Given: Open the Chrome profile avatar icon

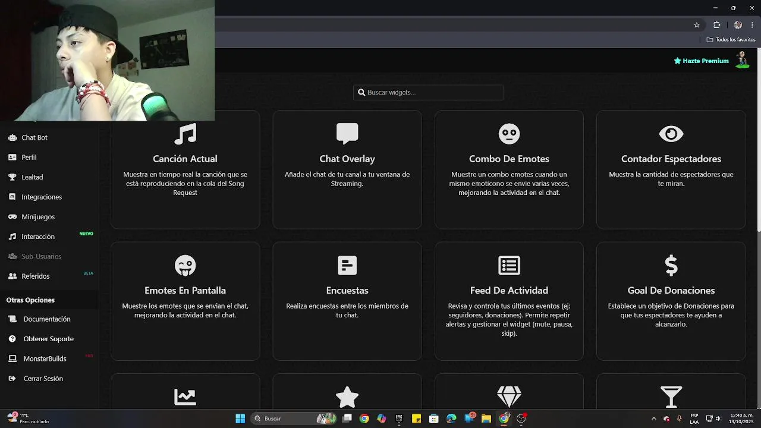Looking at the screenshot, I should point(738,25).
